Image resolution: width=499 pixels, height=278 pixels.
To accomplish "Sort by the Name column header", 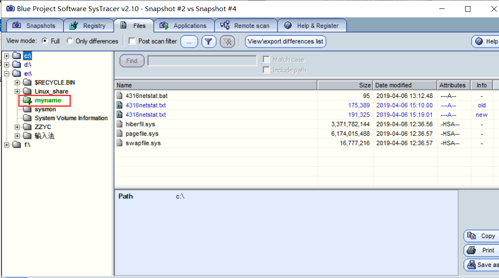I will coord(216,85).
